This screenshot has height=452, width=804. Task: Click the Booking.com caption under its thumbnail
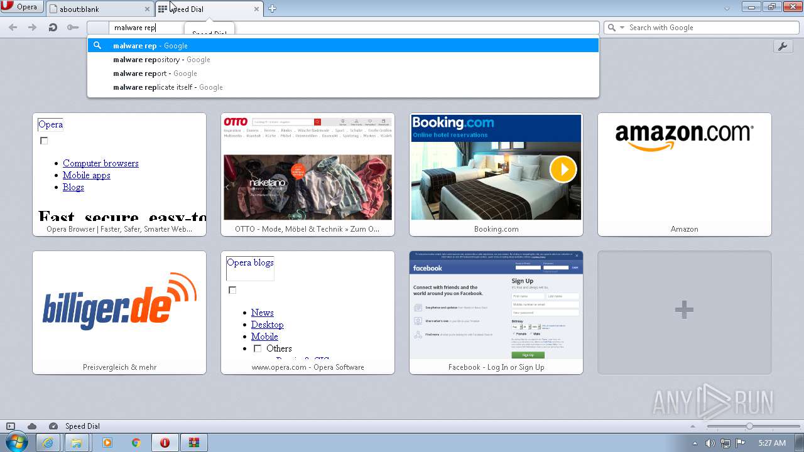(x=496, y=229)
